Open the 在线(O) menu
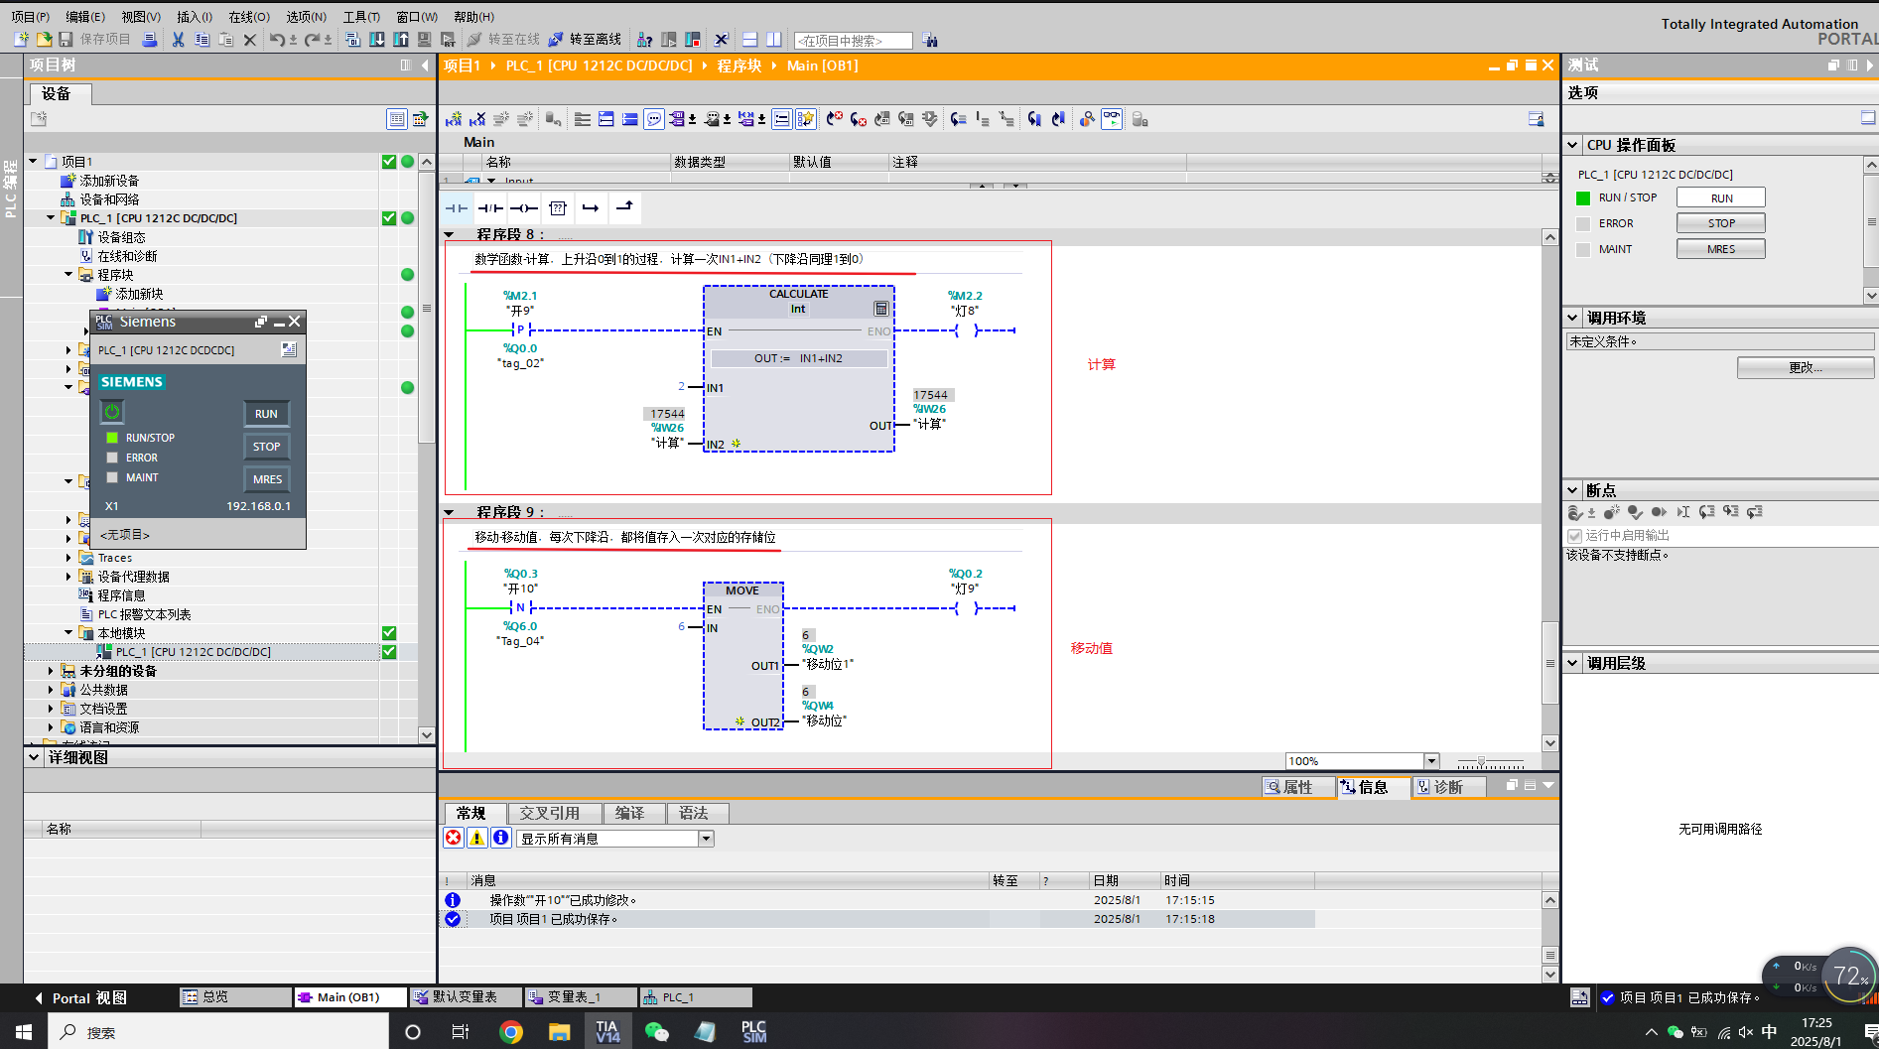 [249, 17]
